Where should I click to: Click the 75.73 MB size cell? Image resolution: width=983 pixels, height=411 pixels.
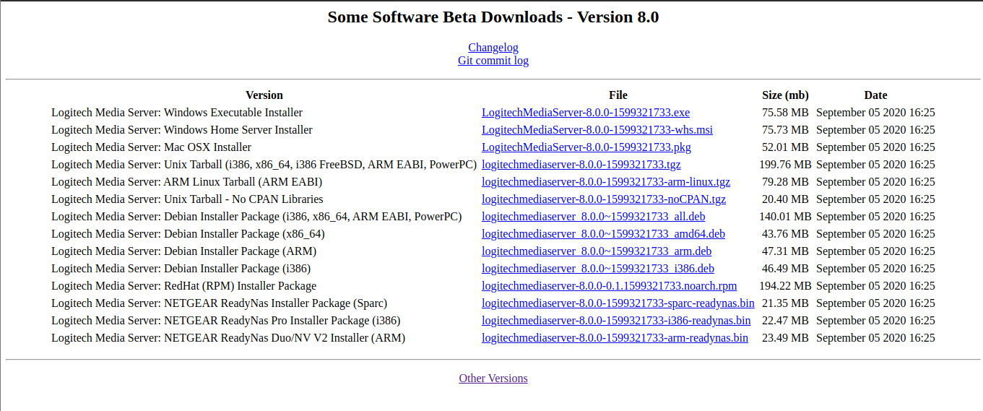[x=785, y=130]
